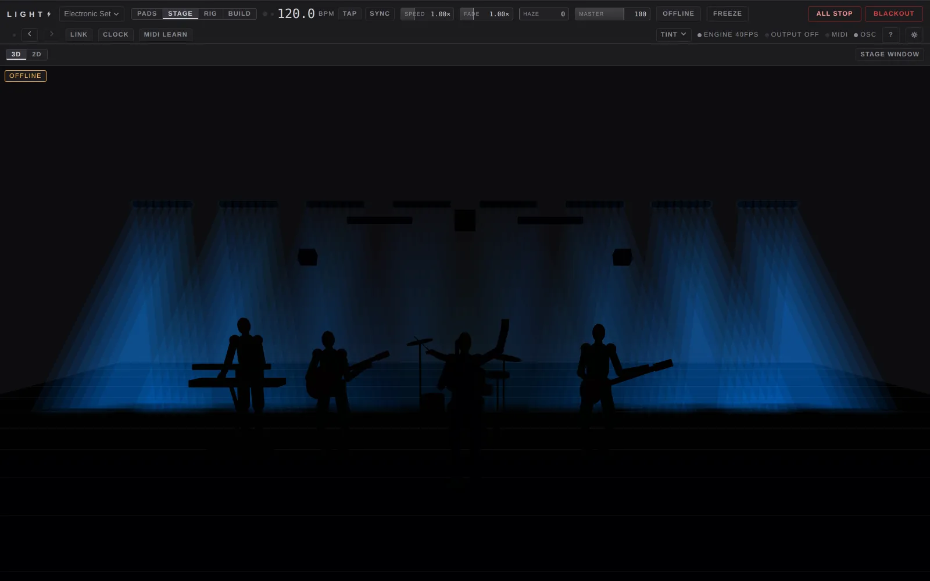The height and width of the screenshot is (581, 930).
Task: Click the beat indicator dots beside BPM
Action: (269, 14)
